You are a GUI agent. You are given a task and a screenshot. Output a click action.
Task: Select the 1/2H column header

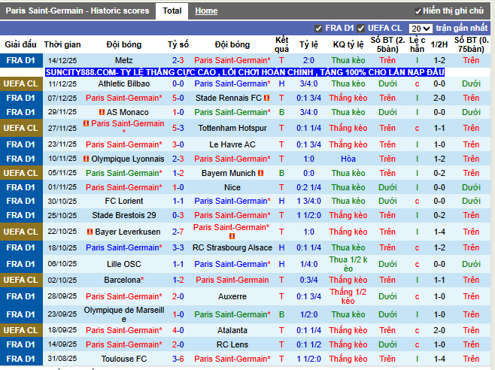(439, 44)
